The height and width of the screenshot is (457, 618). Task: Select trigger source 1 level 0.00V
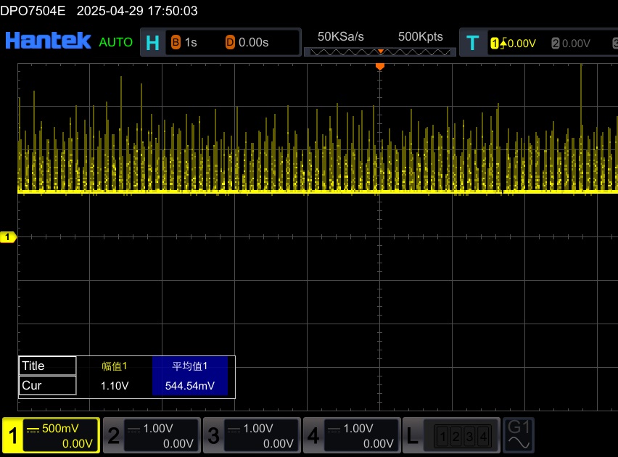[x=514, y=44]
